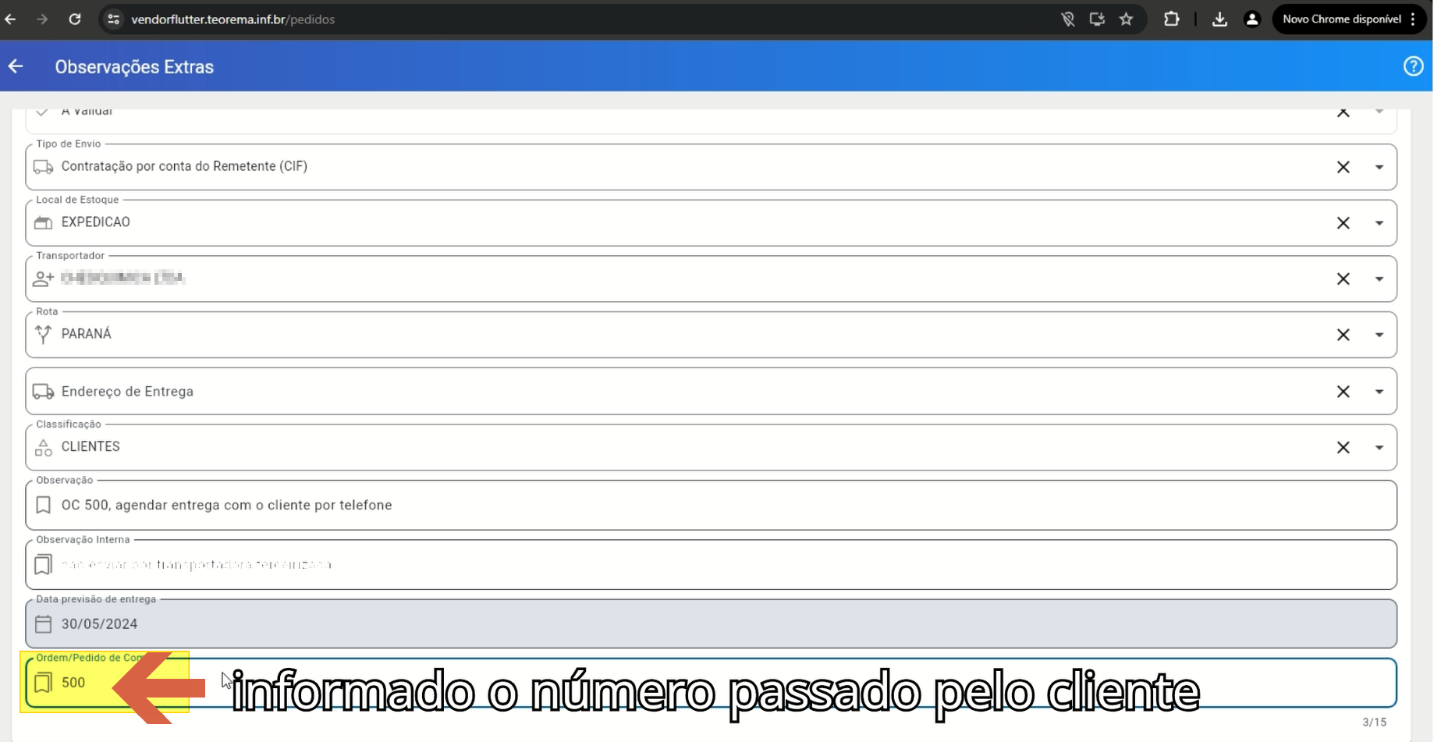Clear the 'A validar' field at top

(x=1343, y=113)
